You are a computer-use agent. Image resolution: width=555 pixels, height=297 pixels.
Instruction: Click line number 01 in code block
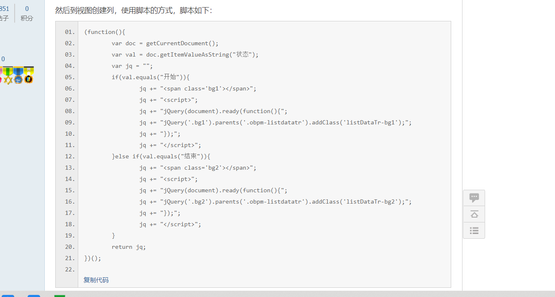tap(70, 32)
